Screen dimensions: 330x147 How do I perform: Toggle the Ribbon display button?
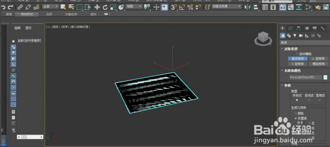283,7
